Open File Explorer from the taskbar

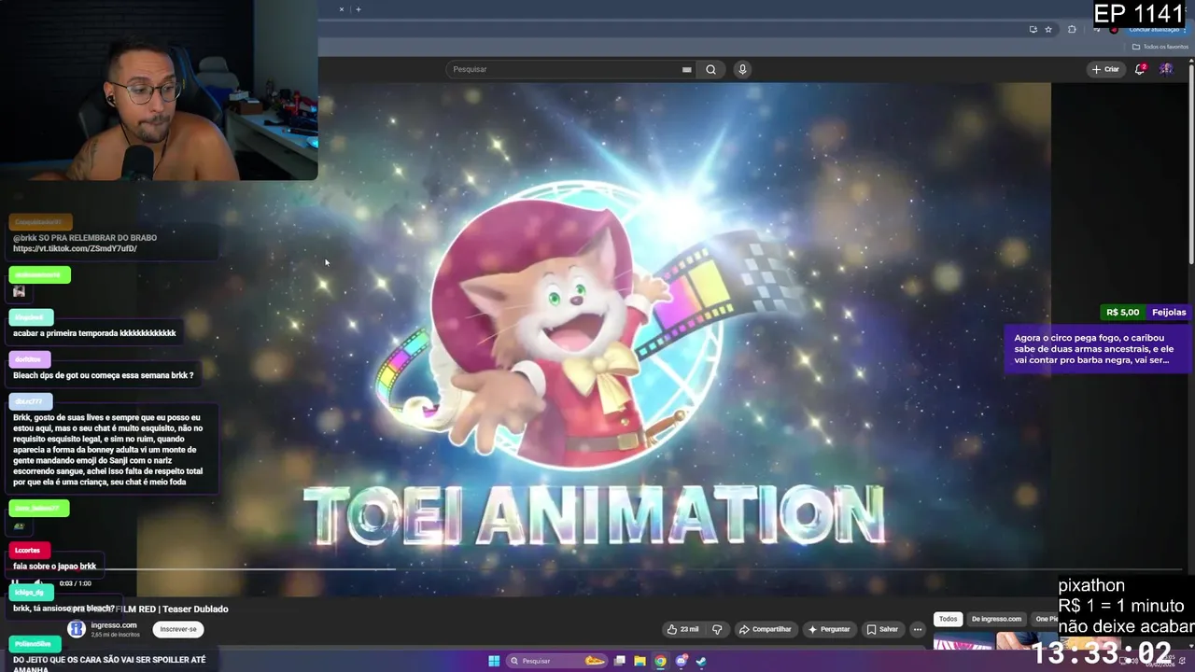click(640, 661)
